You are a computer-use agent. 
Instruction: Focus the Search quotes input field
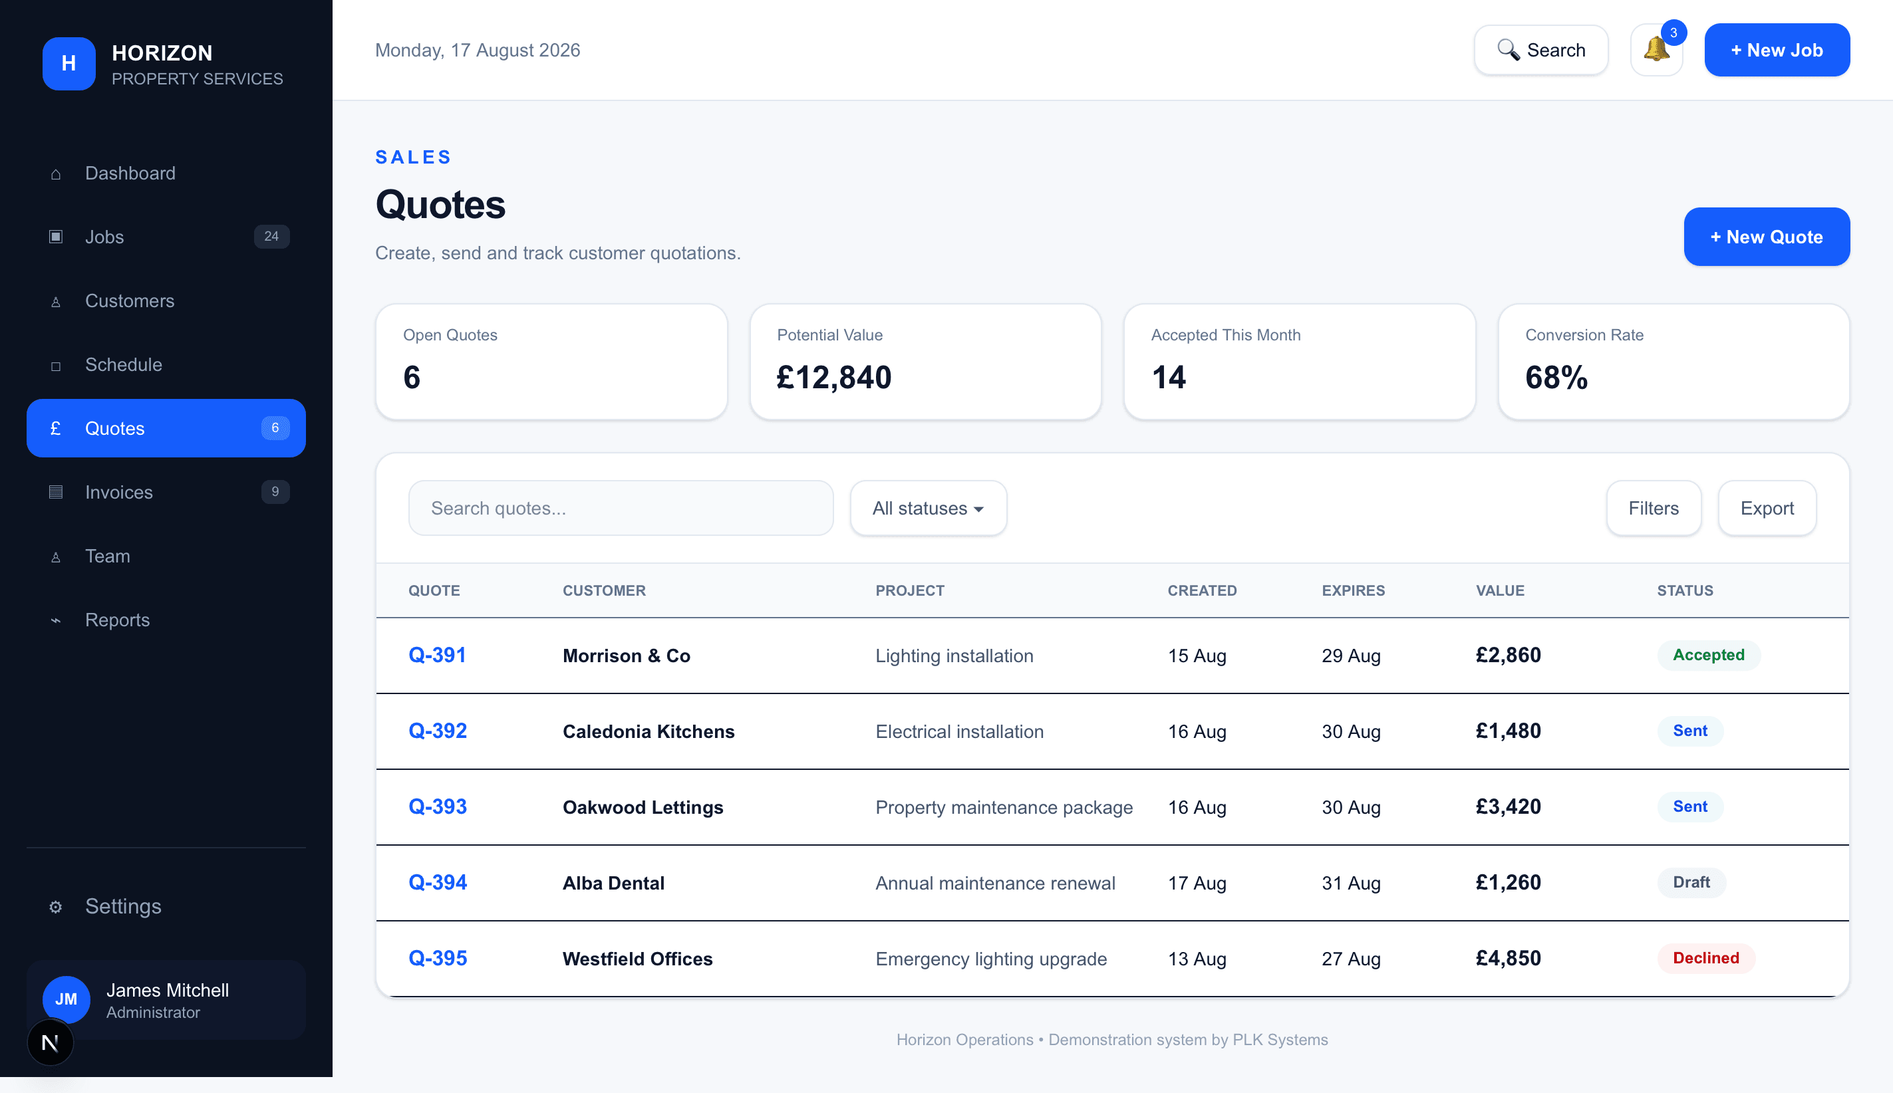tap(620, 508)
